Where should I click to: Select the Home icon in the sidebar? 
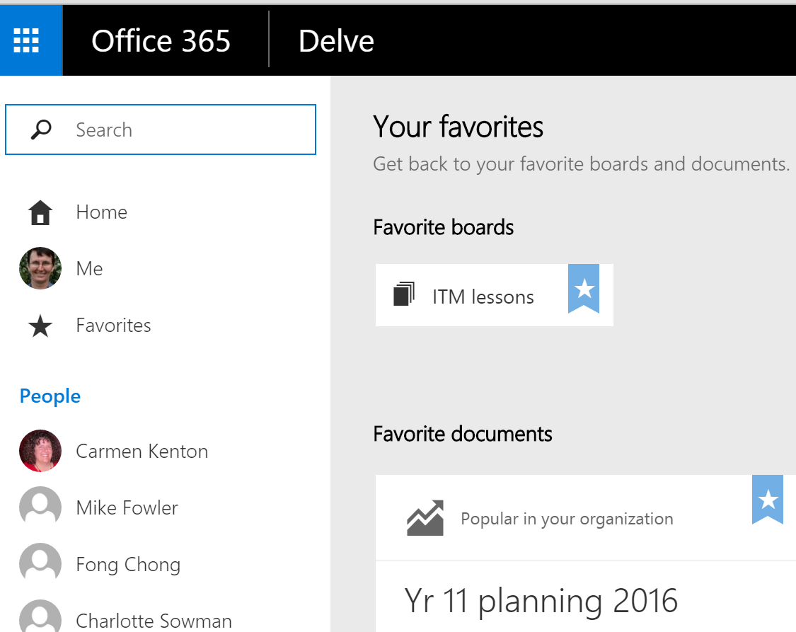(40, 212)
